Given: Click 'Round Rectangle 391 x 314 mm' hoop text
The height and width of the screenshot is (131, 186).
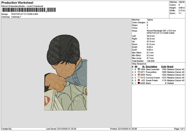Looking at the screenshot, I should coord(161,31).
